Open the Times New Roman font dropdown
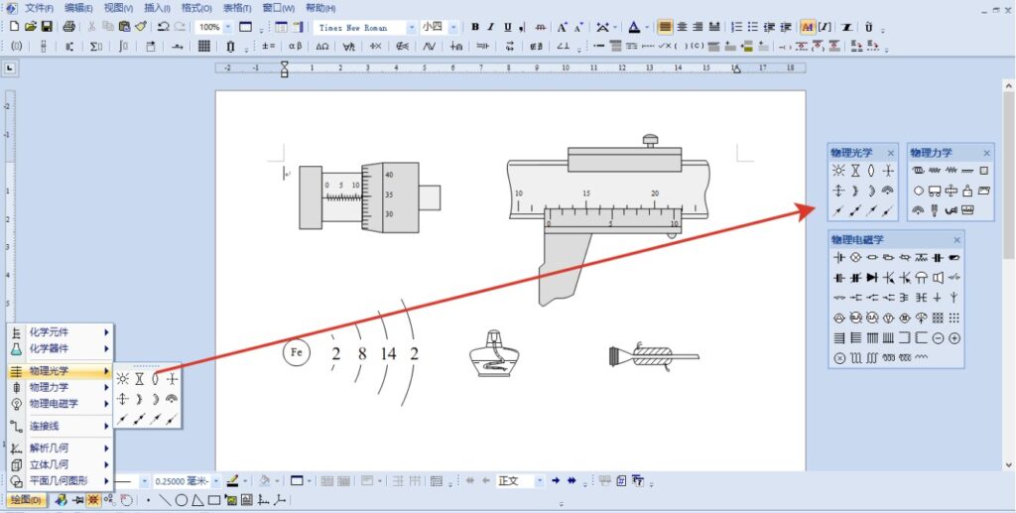 pyautogui.click(x=411, y=27)
